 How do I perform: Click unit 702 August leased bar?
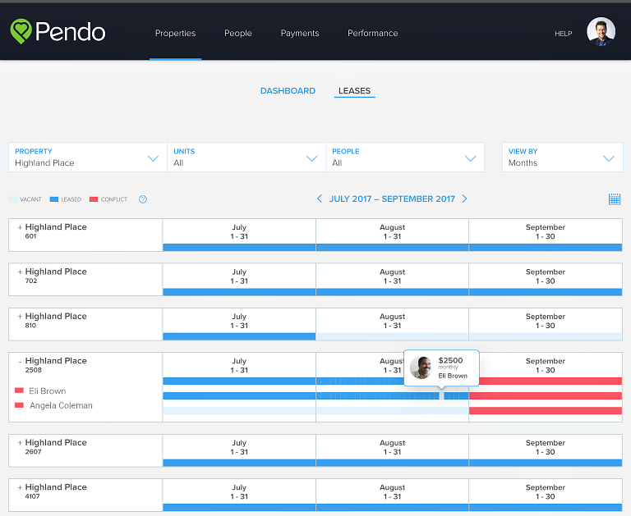click(393, 292)
